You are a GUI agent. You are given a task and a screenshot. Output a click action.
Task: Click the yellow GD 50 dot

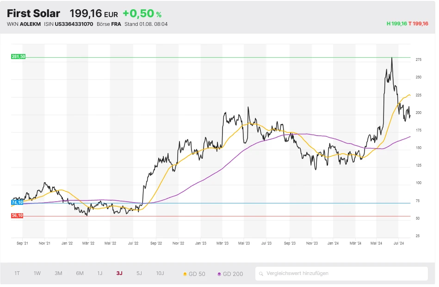pos(185,274)
